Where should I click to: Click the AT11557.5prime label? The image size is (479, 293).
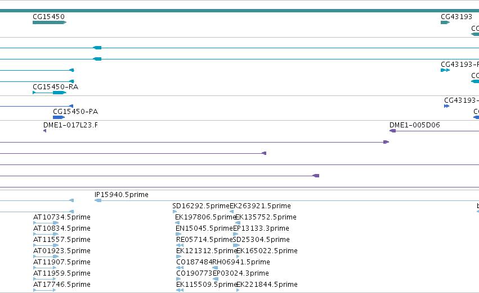tap(62, 240)
